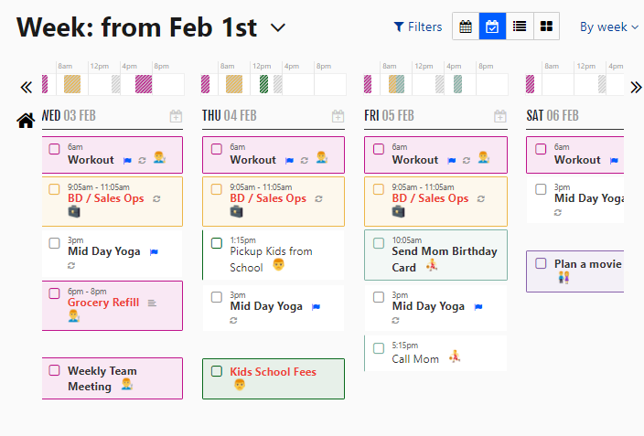Switch to the calendar grid view icon
644x436 pixels.
coord(466,27)
